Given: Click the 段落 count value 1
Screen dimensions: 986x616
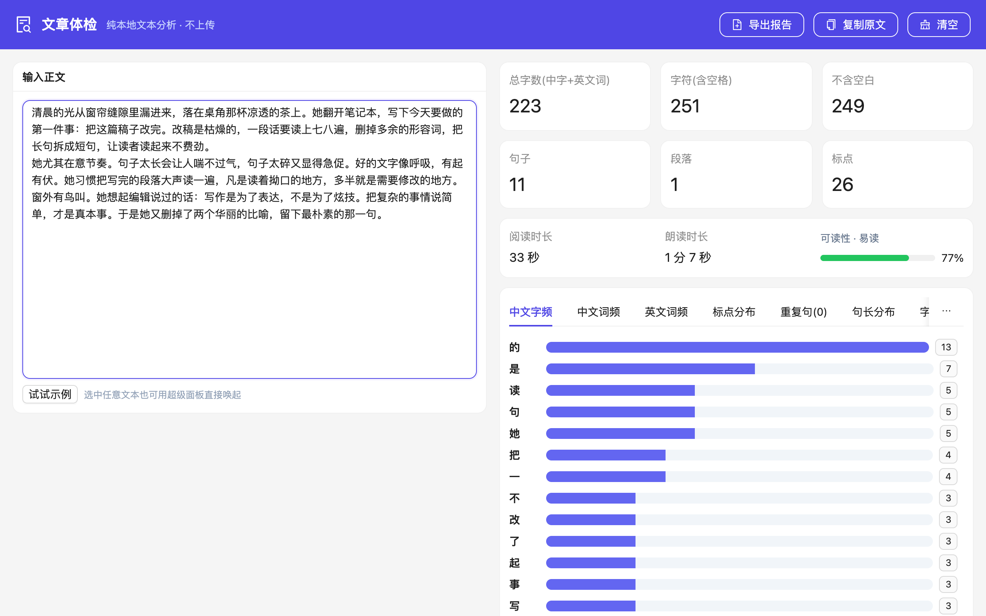Looking at the screenshot, I should [674, 184].
